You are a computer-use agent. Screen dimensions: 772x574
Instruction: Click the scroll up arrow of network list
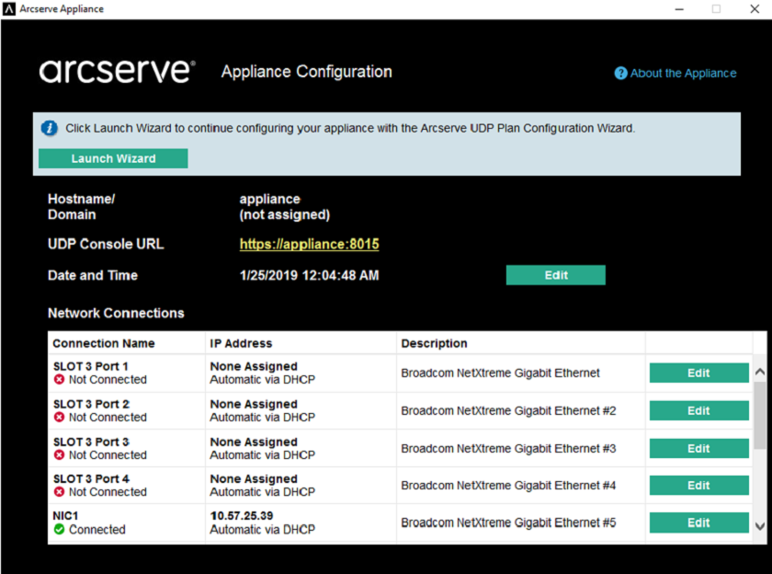[x=760, y=372]
